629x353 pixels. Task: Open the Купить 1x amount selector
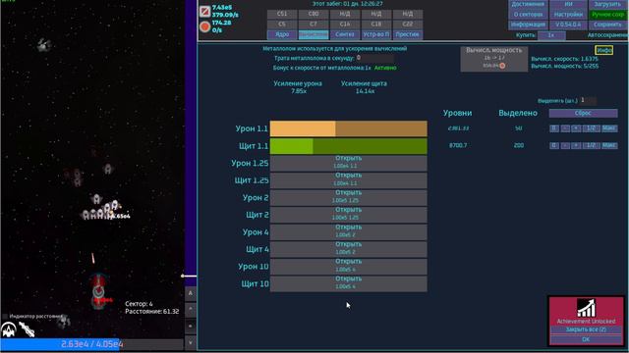point(551,35)
